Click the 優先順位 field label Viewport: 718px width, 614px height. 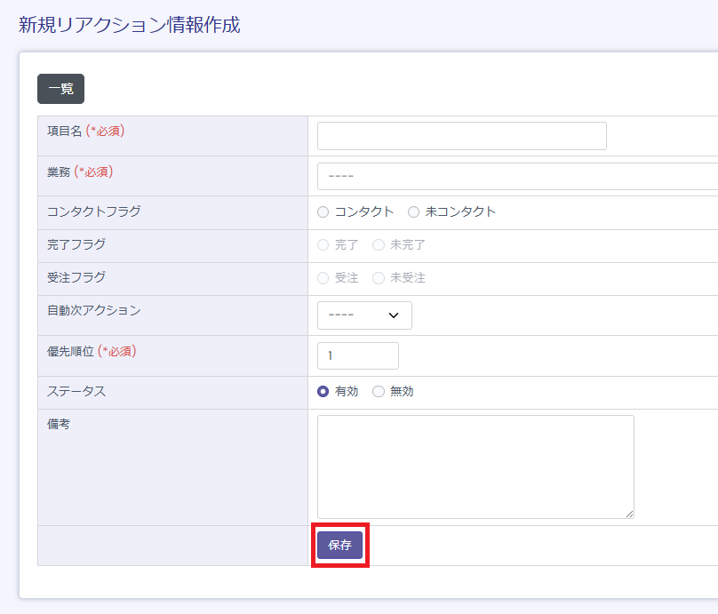(71, 351)
